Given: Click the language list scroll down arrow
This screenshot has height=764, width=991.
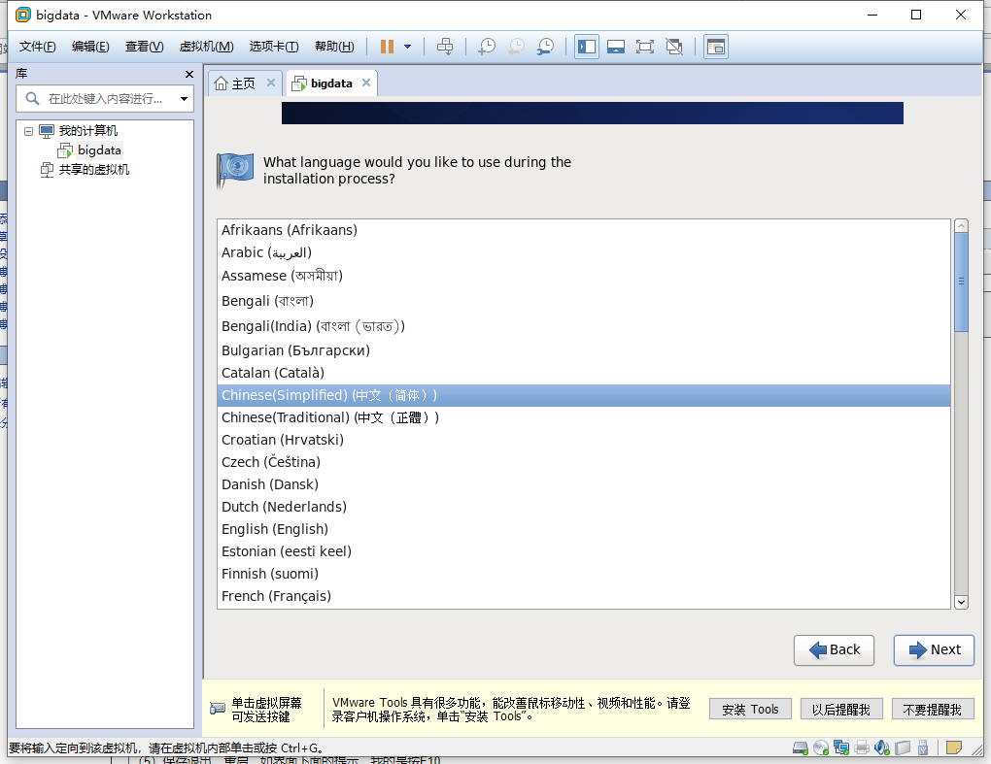Looking at the screenshot, I should (961, 602).
